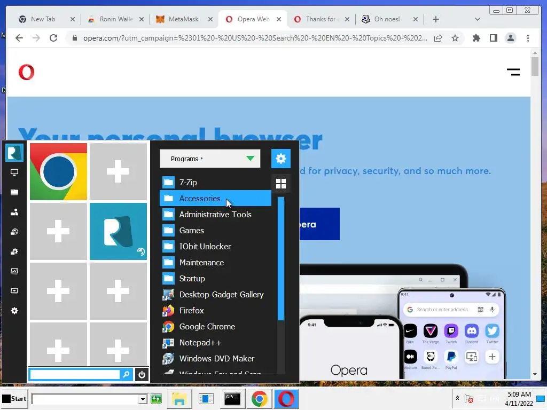Click the taskbar green refresh go button
Viewport: 547px width, 410px height.
[x=157, y=398]
